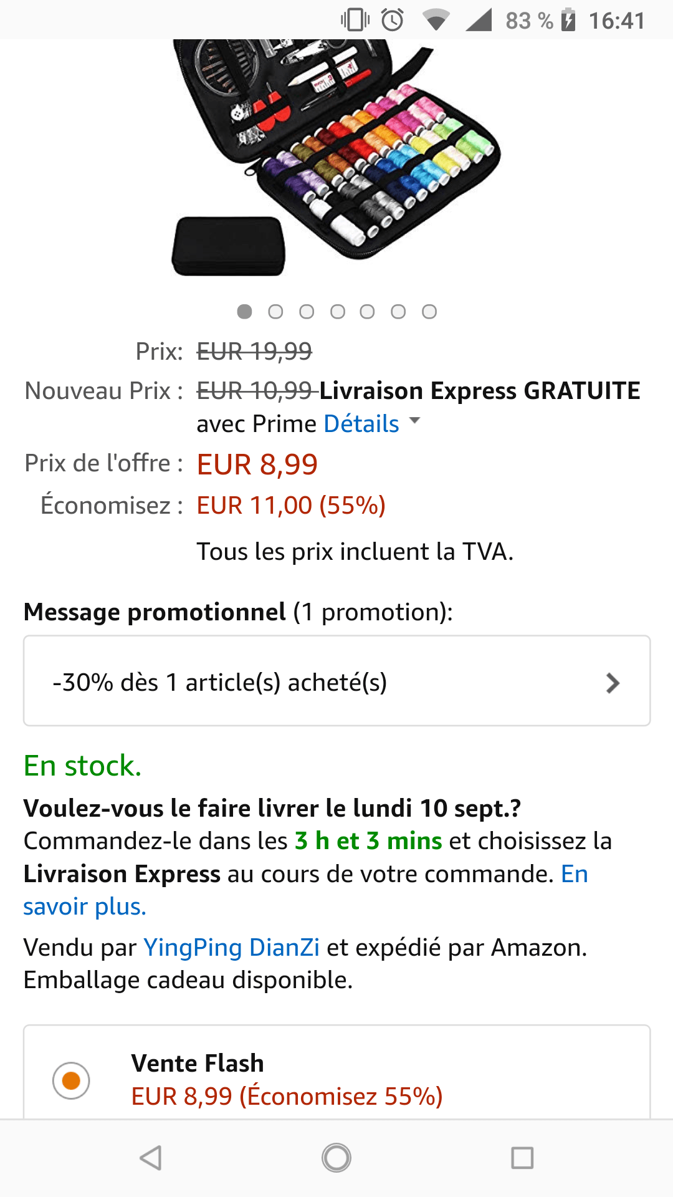Tap the EUR 8,99 offer price
Screen dimensions: 673x1197
pyautogui.click(x=257, y=464)
